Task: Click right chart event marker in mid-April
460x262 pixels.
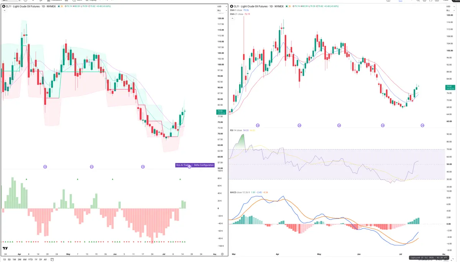Action: [x=299, y=125]
